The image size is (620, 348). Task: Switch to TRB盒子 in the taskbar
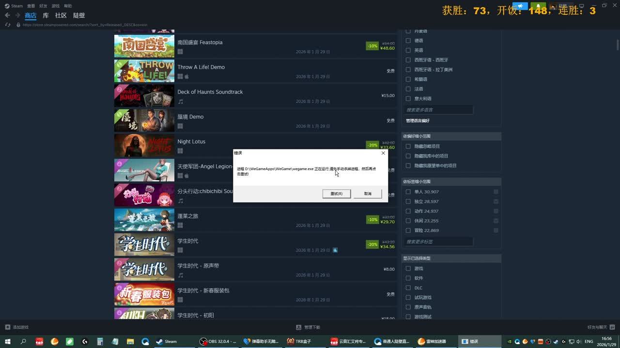point(306,341)
